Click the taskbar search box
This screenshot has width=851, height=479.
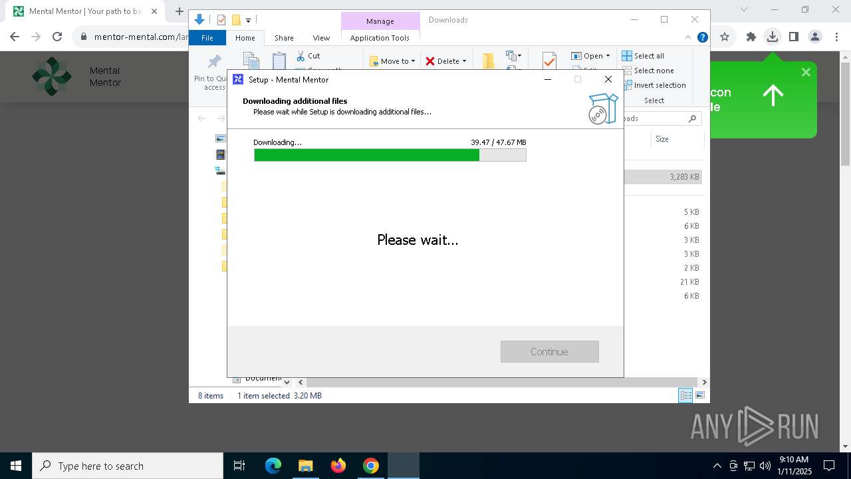point(128,466)
